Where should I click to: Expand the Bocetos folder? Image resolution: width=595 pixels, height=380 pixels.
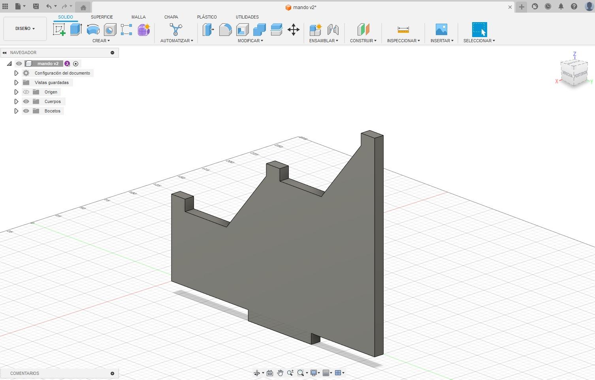tap(16, 111)
